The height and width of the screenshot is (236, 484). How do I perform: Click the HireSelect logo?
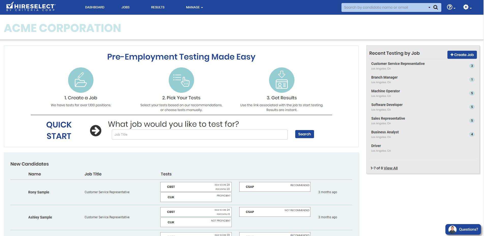30,7
